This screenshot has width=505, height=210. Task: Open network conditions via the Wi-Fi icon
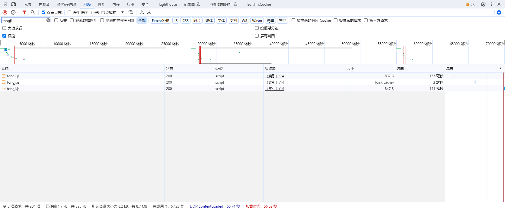(x=131, y=12)
